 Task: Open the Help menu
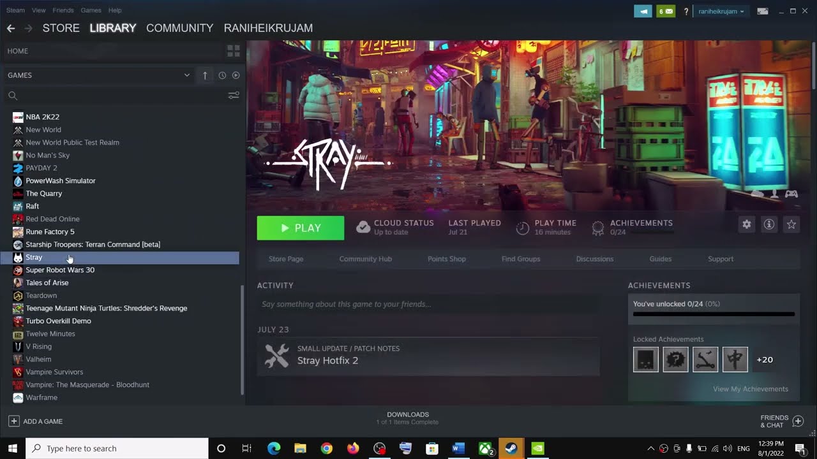115,10
